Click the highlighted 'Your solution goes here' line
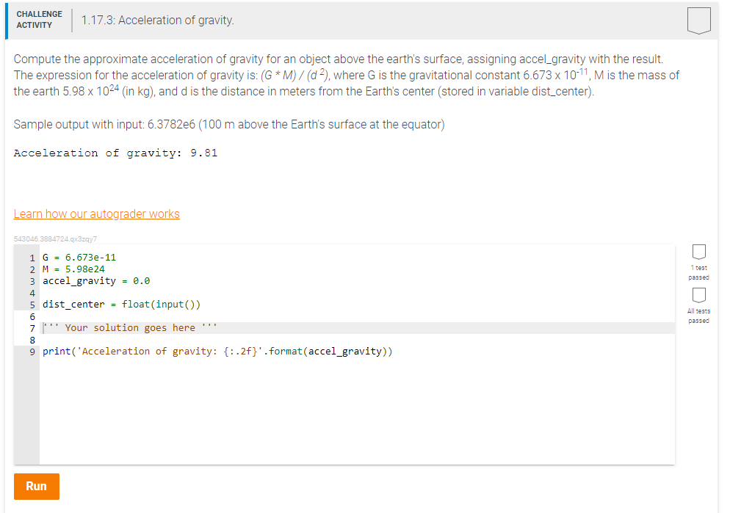The height and width of the screenshot is (513, 730). tap(132, 327)
